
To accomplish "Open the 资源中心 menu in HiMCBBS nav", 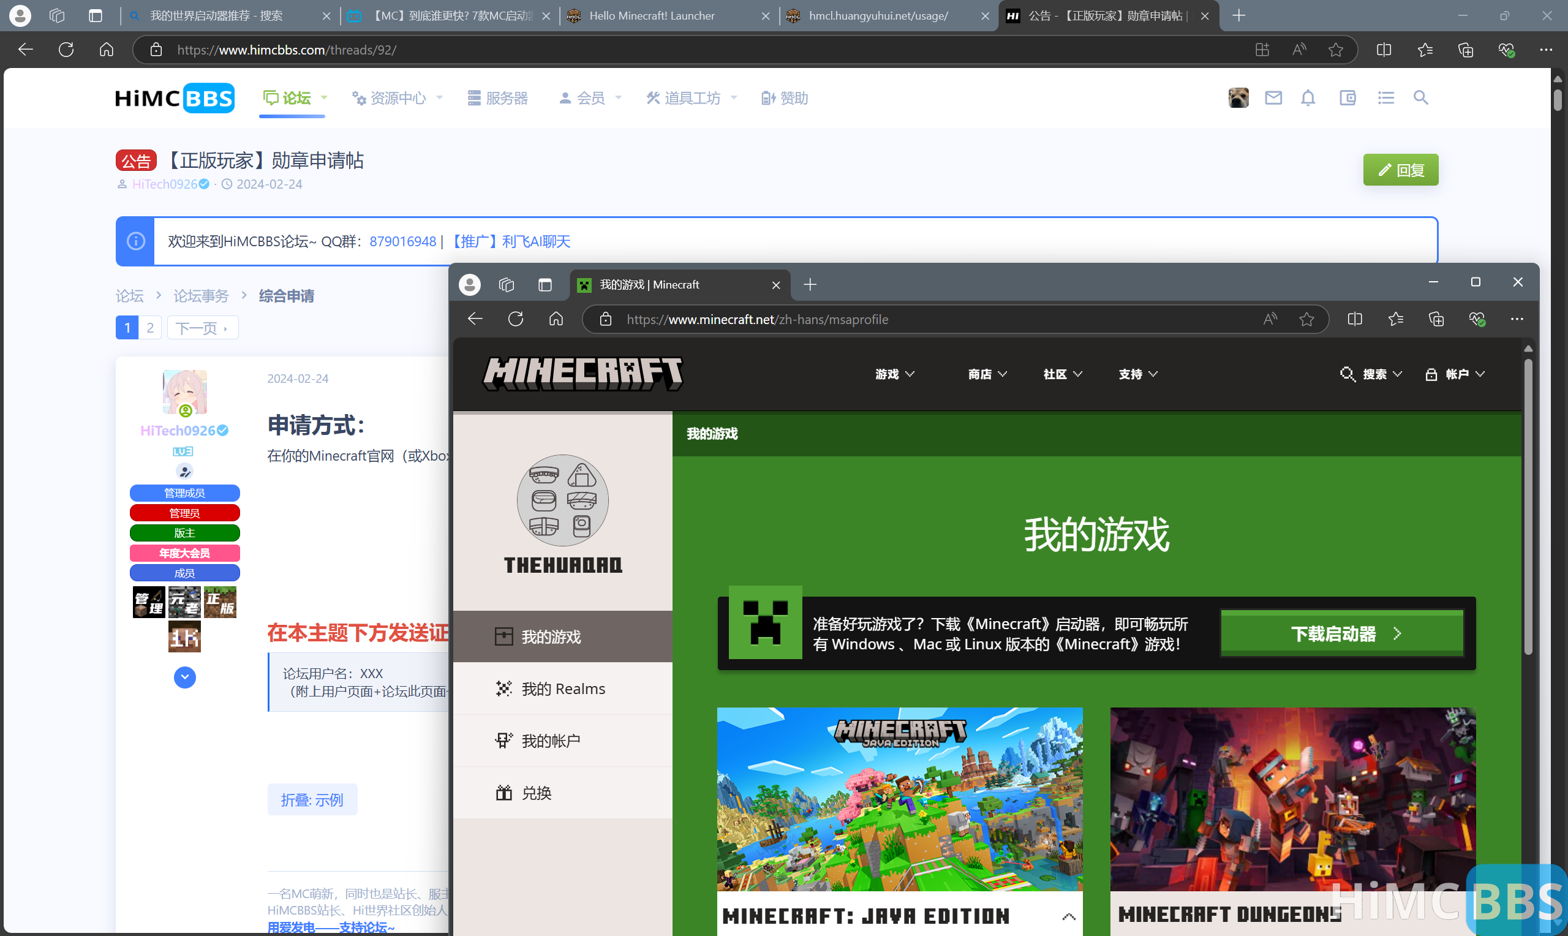I will point(396,98).
